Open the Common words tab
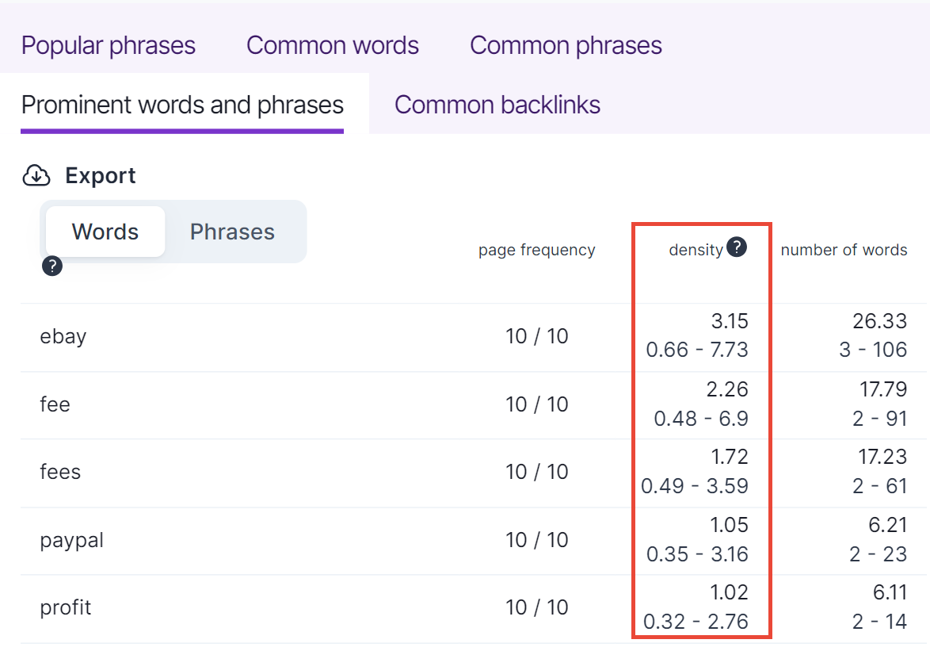 coord(333,45)
